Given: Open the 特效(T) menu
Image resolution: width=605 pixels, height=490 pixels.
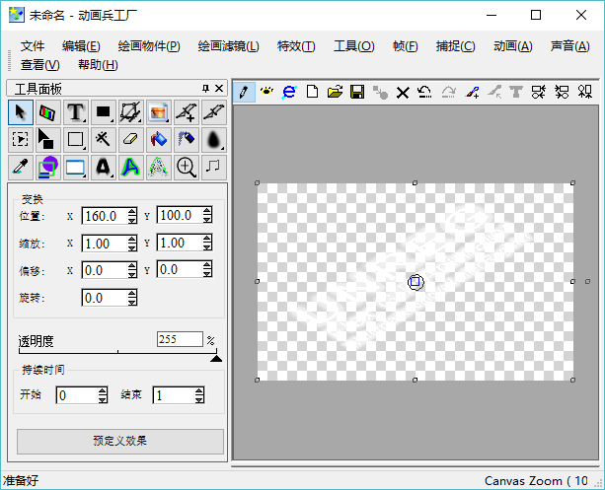Looking at the screenshot, I should 296,46.
